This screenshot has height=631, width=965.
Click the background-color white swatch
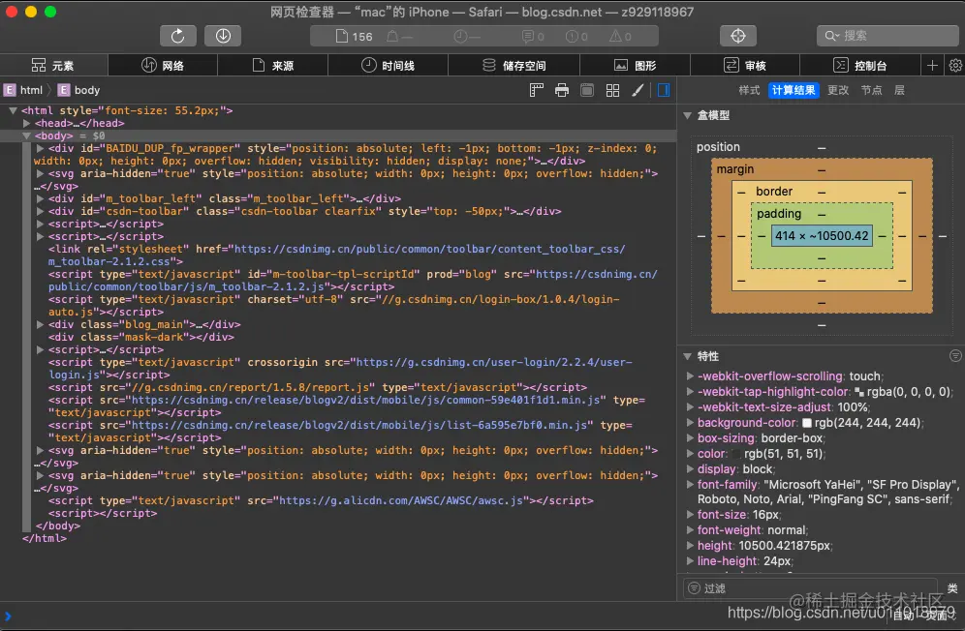pyautogui.click(x=807, y=423)
